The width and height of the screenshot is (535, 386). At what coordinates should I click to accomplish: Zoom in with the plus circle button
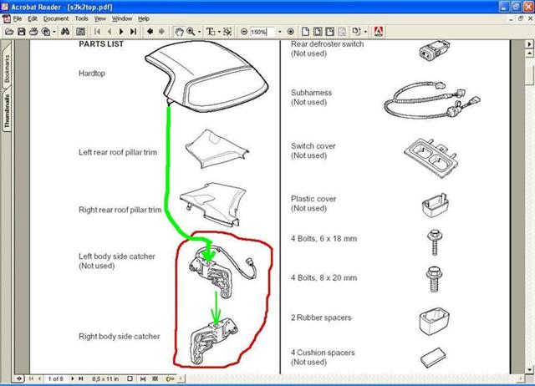point(290,32)
